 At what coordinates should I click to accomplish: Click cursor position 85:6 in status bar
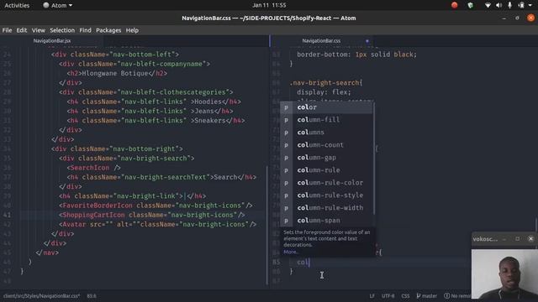tap(92, 296)
